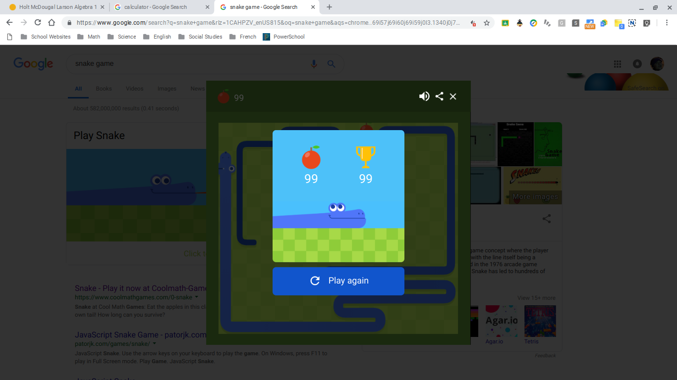Close the Snake game overlay
This screenshot has height=380, width=677.
(453, 96)
